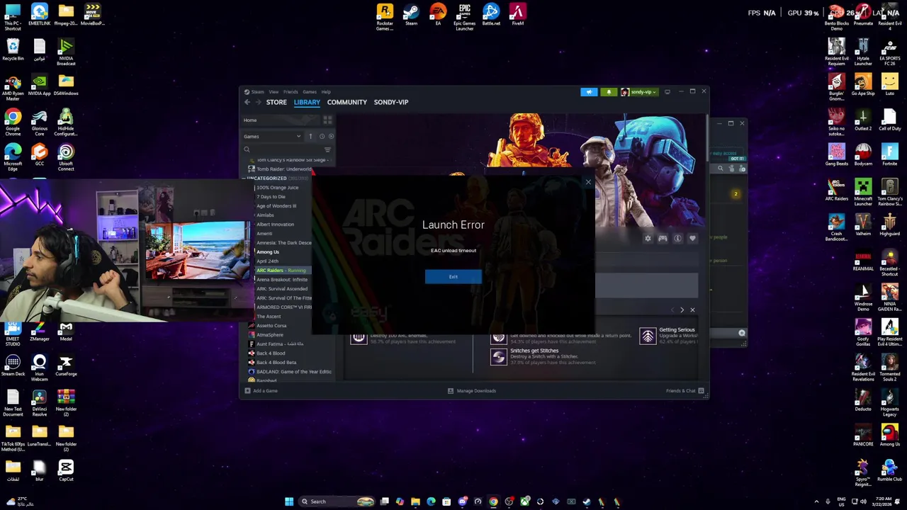
Task: Open ARC Raiders desktop shortcut
Action: (837, 190)
